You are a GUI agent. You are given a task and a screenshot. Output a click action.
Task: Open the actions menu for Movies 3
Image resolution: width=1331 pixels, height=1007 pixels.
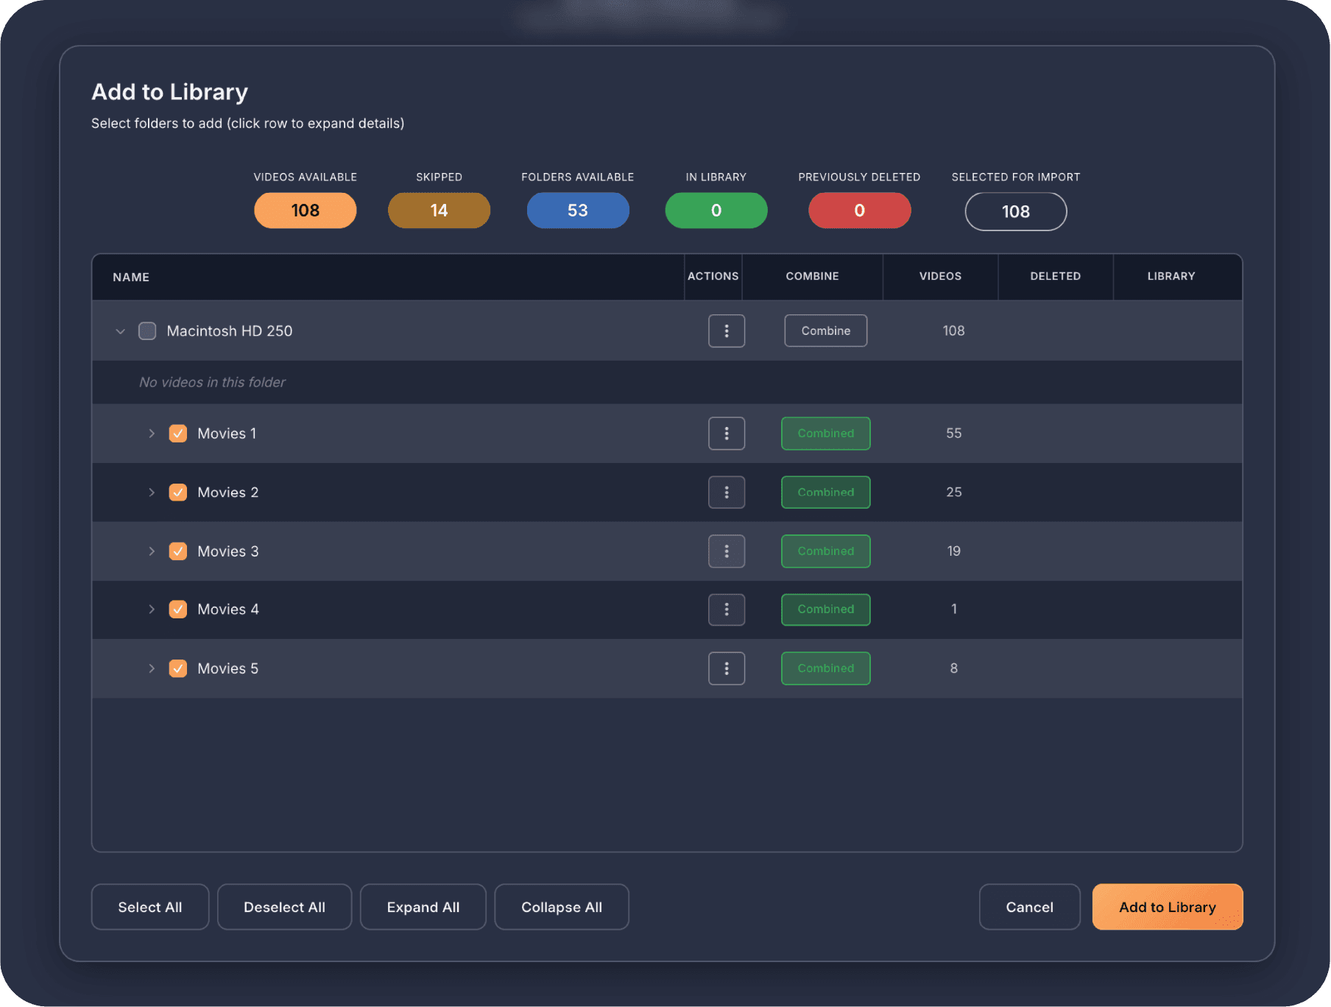tap(727, 551)
